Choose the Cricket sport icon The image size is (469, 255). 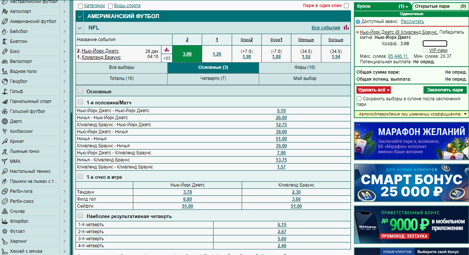[5, 141]
